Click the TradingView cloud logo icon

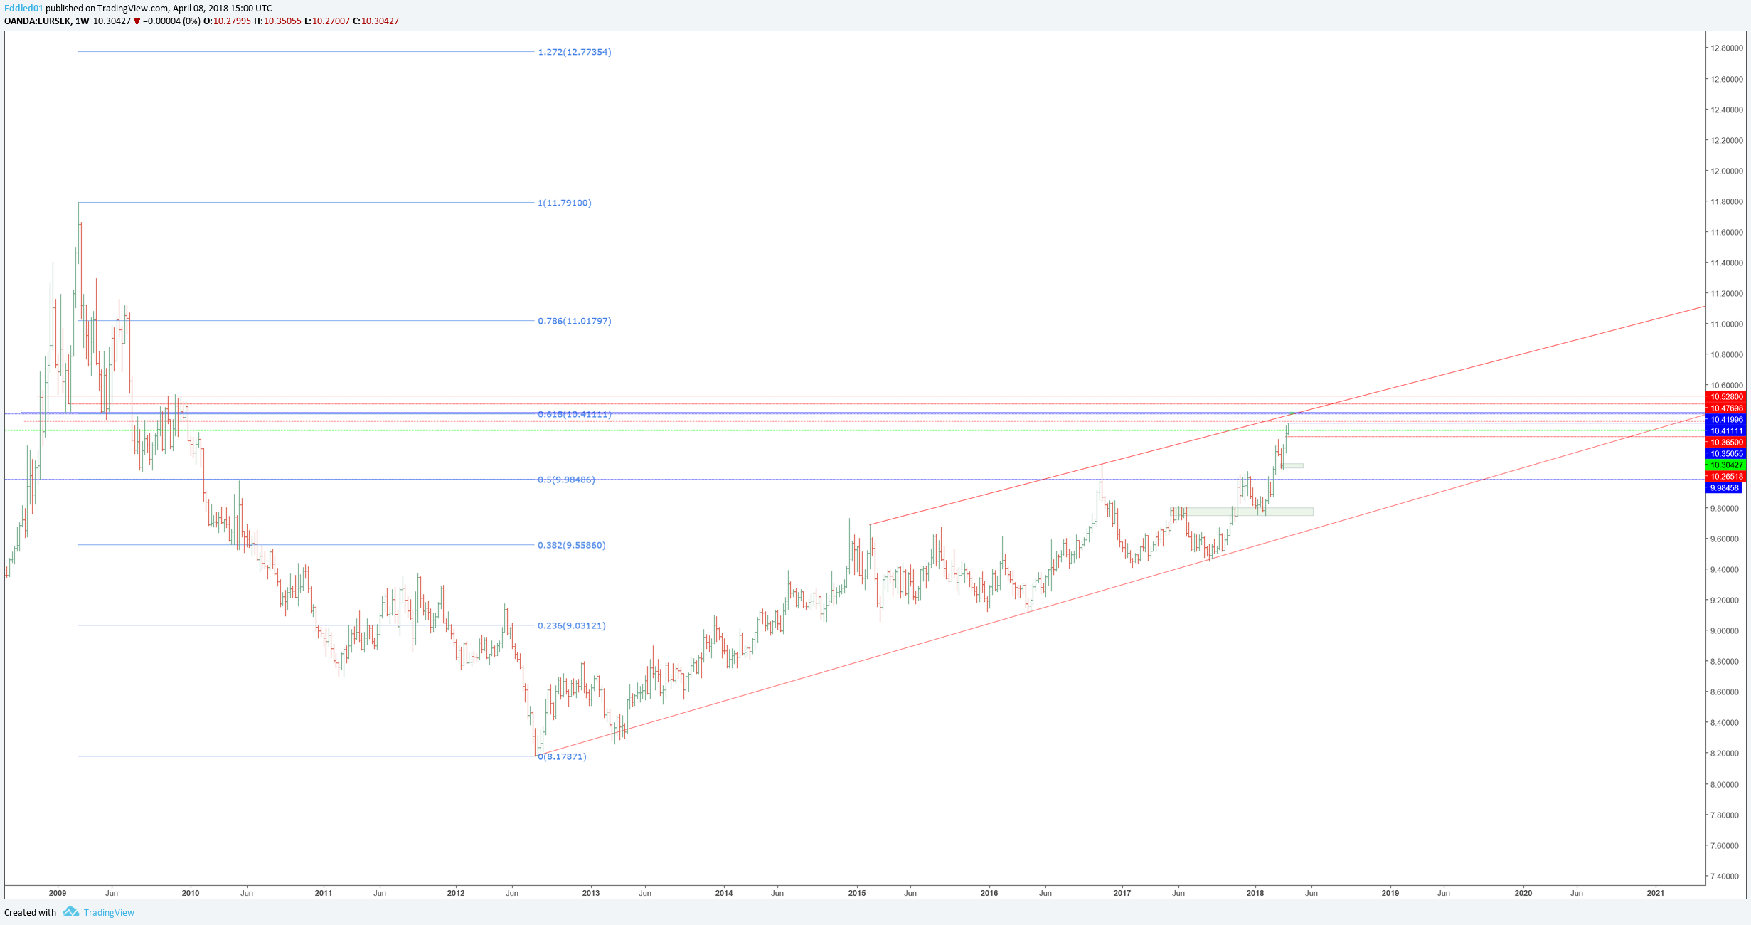(70, 911)
